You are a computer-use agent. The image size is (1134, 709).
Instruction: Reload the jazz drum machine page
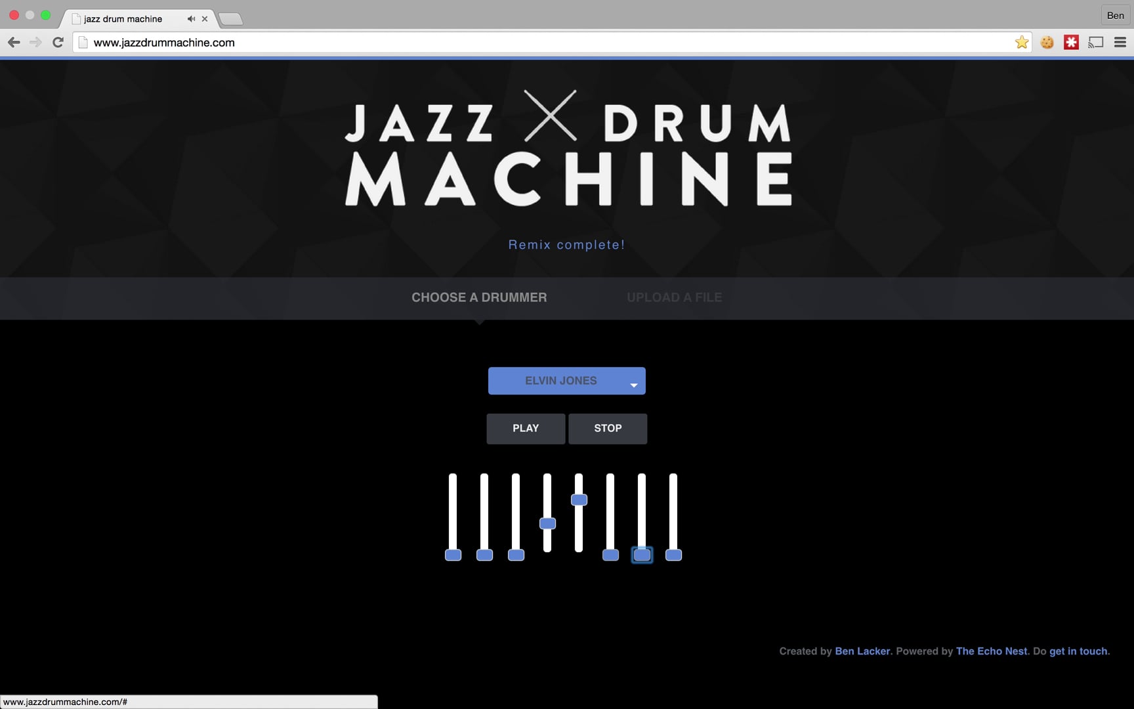click(x=57, y=42)
